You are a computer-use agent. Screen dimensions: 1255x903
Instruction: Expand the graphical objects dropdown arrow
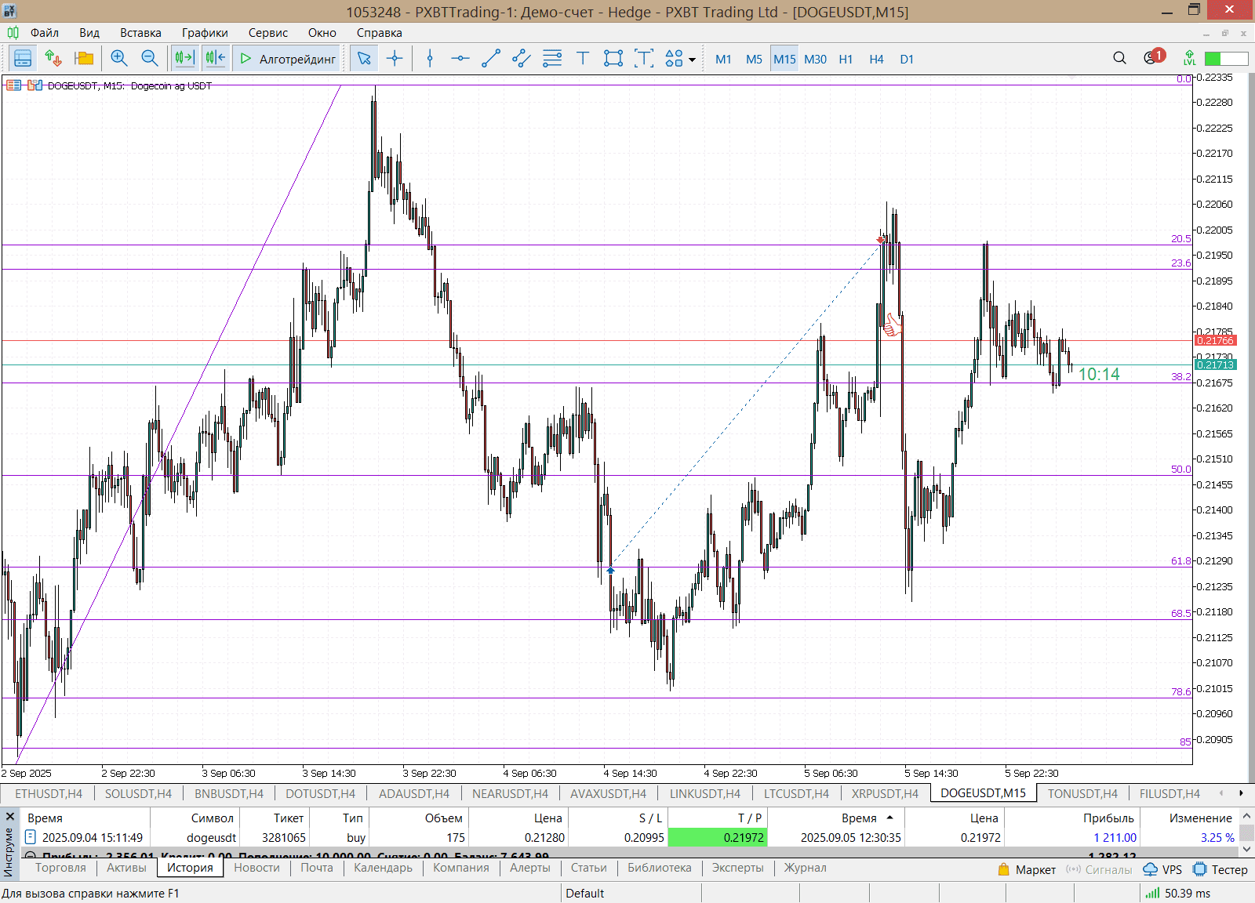tap(692, 60)
